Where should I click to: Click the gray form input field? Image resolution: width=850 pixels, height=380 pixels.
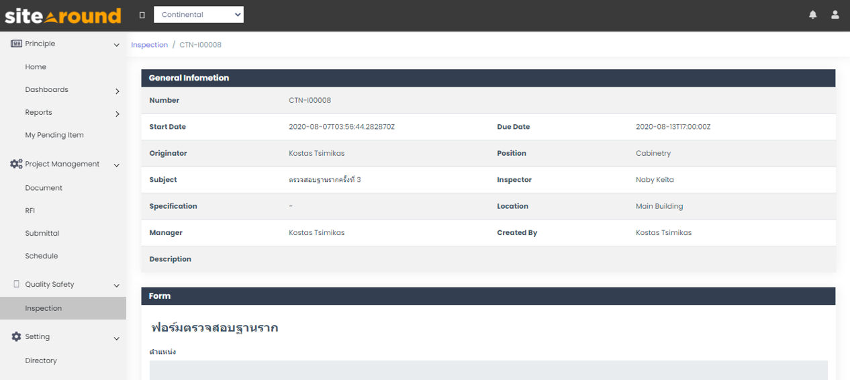pyautogui.click(x=488, y=370)
